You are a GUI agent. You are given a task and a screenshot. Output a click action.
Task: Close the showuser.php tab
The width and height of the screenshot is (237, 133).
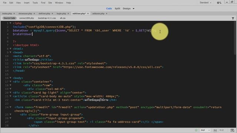(x=34, y=14)
